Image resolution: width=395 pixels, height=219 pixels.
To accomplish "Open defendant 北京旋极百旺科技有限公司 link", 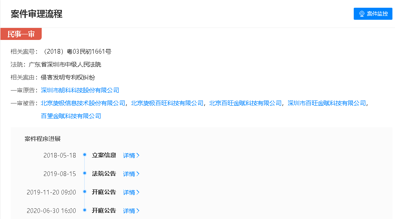I will (167, 103).
